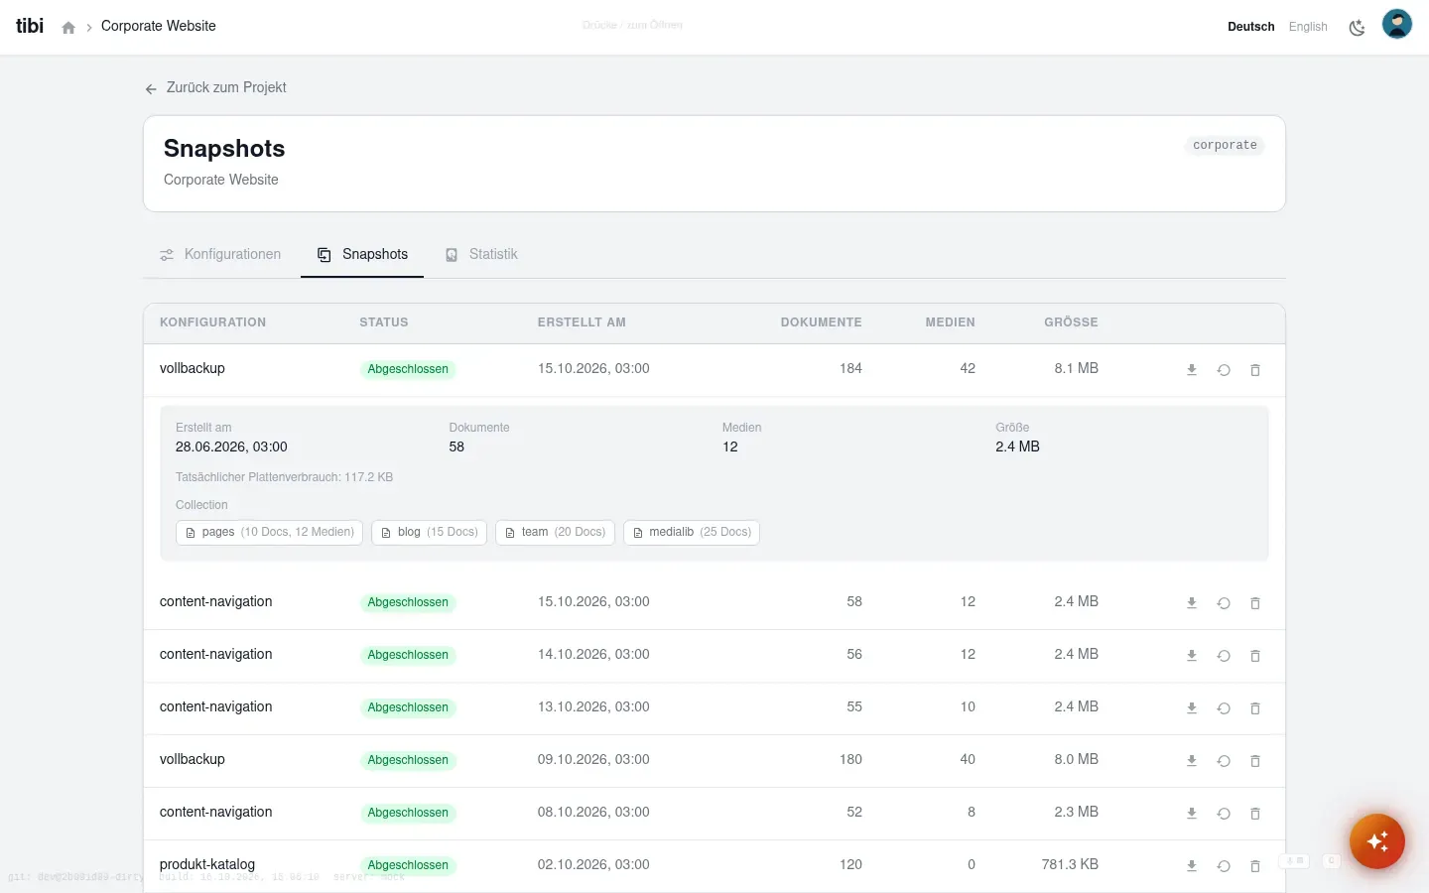Expand the content-navigation row from 15.10.2026
The width and height of the screenshot is (1429, 893).
pos(714,602)
